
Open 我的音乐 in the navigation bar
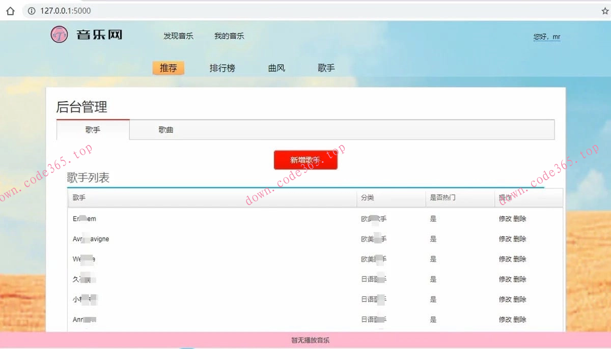[x=229, y=36]
